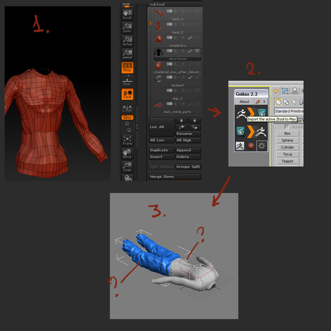
Task: Click the Delete subtool button
Action: [x=188, y=157]
